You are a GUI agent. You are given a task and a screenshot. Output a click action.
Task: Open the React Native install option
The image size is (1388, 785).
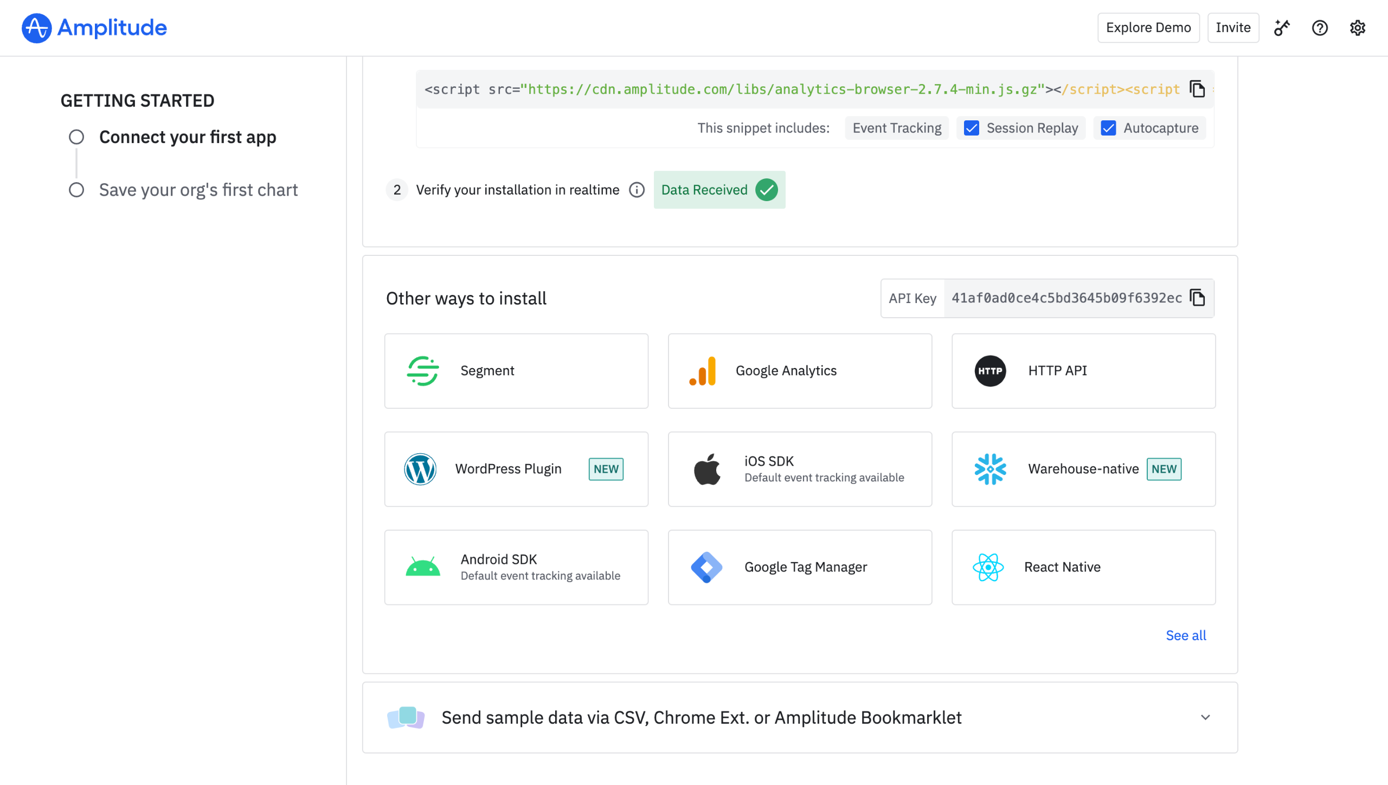(1083, 567)
